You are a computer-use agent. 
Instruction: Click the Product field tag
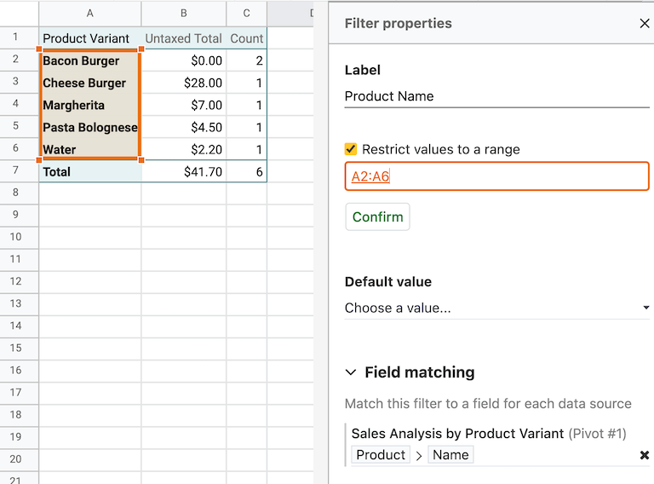coord(381,455)
